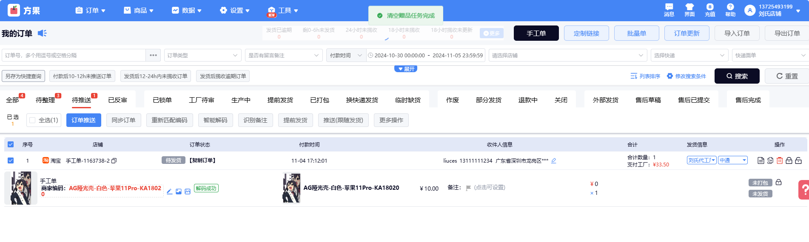Image resolution: width=809 pixels, height=242 pixels.
Task: Click the left product thumbnail image
Action: click(x=21, y=188)
